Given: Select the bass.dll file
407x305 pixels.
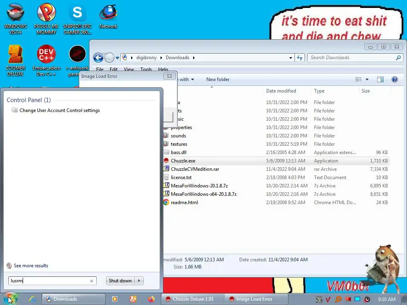Looking at the screenshot, I should tap(178, 152).
